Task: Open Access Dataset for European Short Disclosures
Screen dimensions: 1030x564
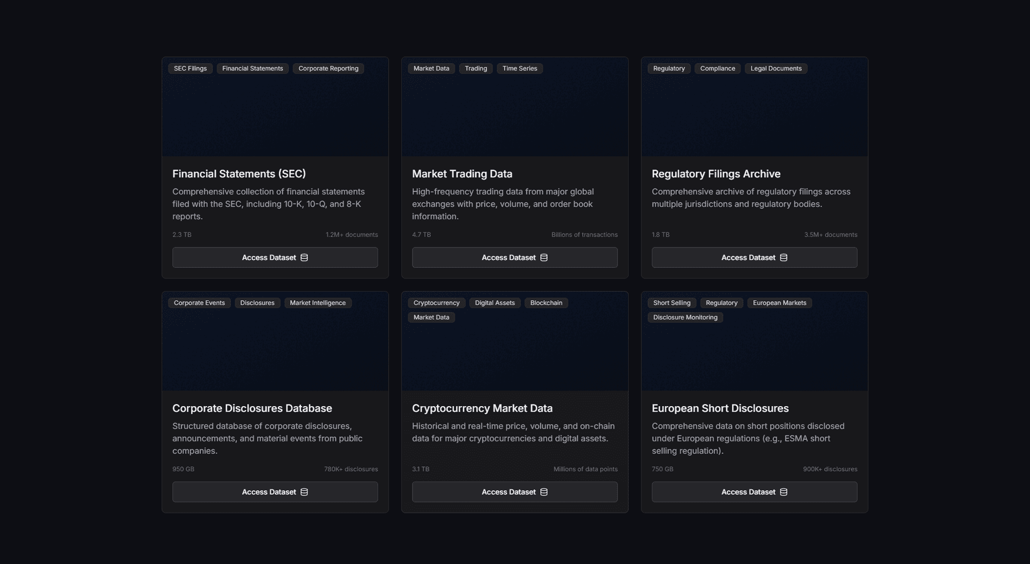Action: [x=754, y=492]
